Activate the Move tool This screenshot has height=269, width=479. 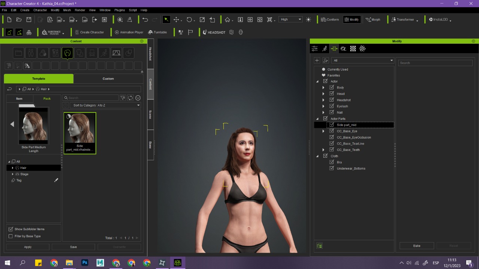pos(176,19)
